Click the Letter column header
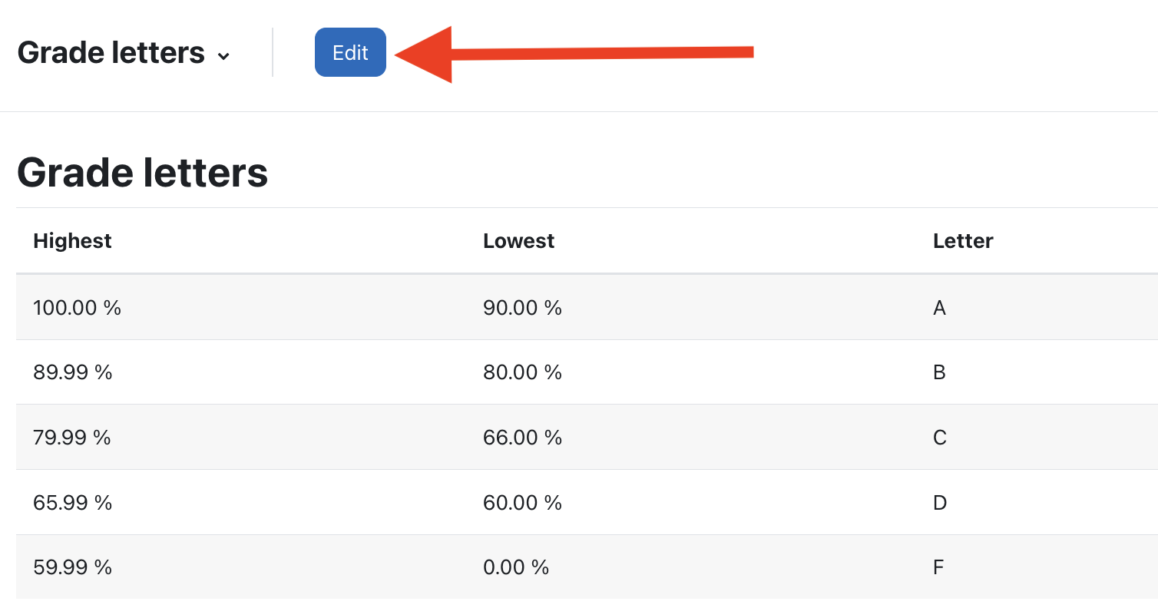Viewport: 1158px width, 608px height. click(963, 241)
